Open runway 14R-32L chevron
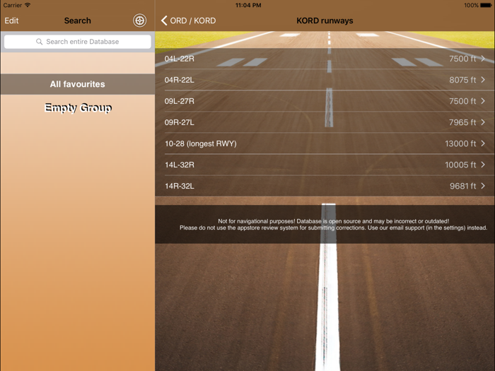This screenshot has width=495, height=371. pyautogui.click(x=483, y=186)
